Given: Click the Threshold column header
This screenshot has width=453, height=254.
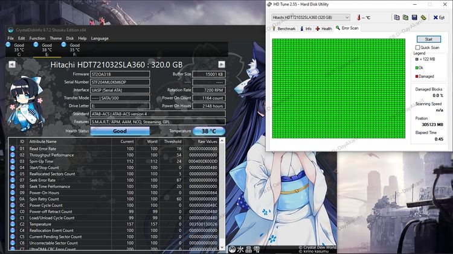Looking at the screenshot, I should [173, 141].
